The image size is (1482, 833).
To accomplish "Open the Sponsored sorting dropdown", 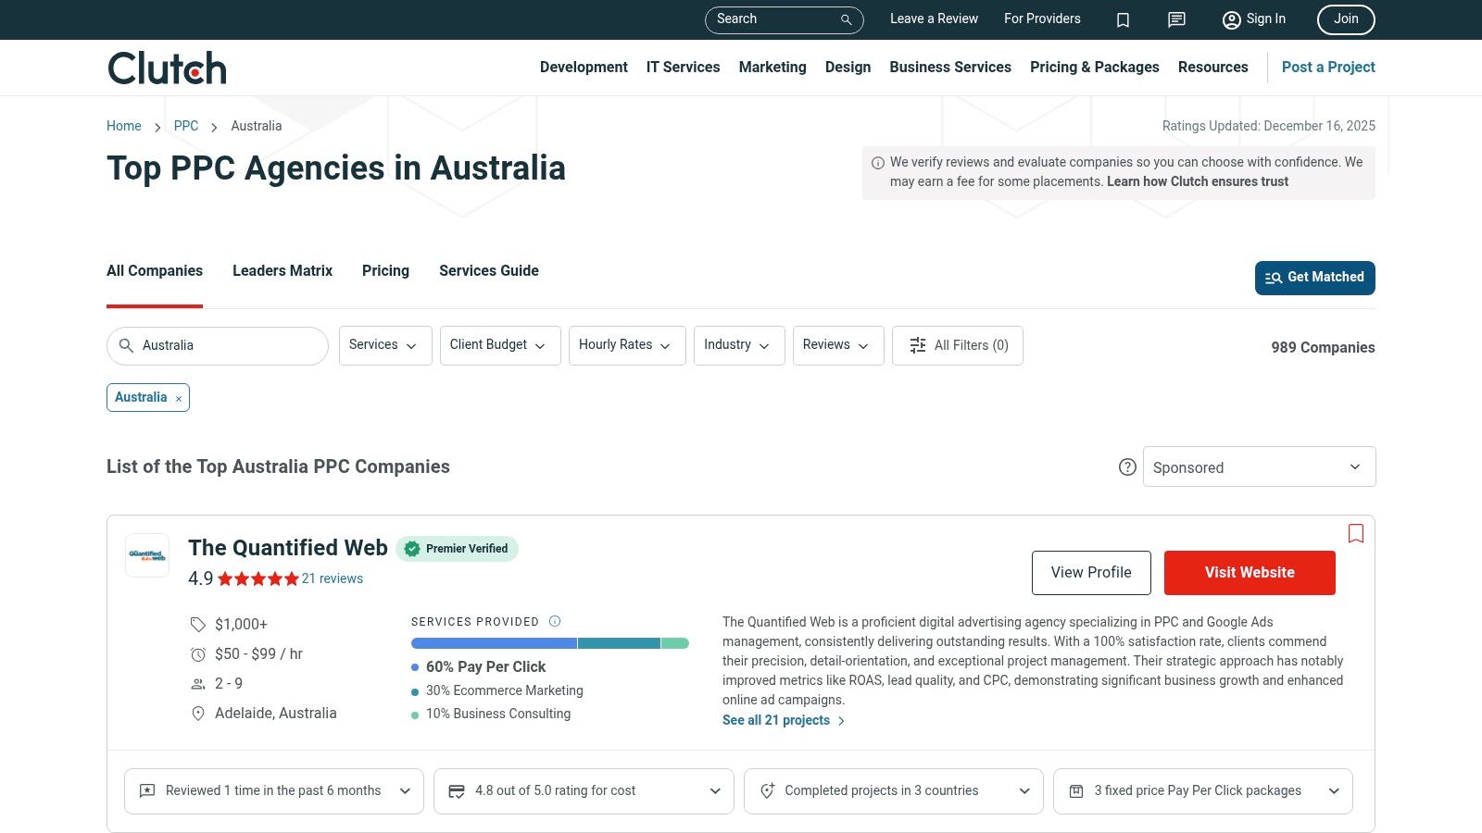I will 1259,466.
